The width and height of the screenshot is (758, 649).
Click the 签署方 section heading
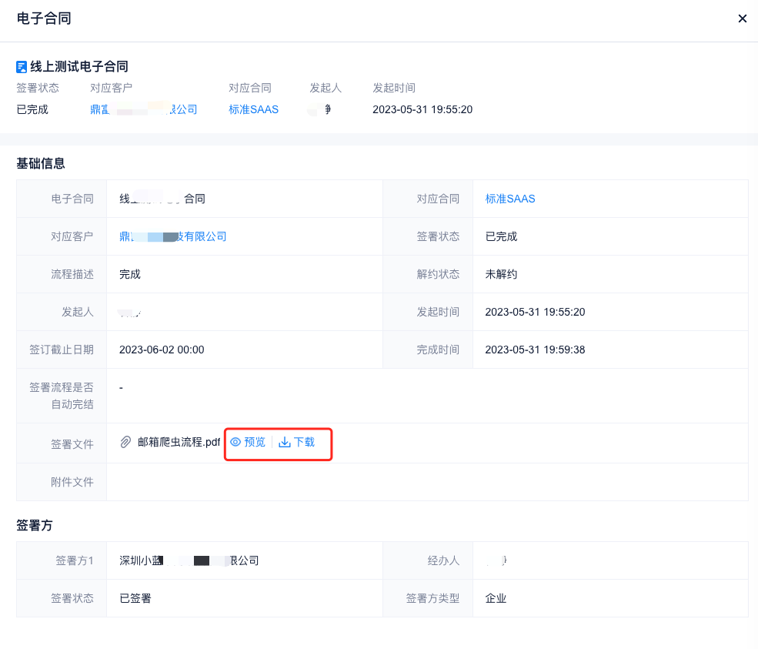35,525
